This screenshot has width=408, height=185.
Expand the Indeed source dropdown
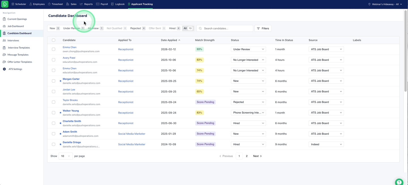[x=326, y=144]
